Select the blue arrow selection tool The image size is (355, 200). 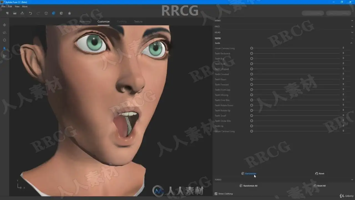[x=4, y=48]
